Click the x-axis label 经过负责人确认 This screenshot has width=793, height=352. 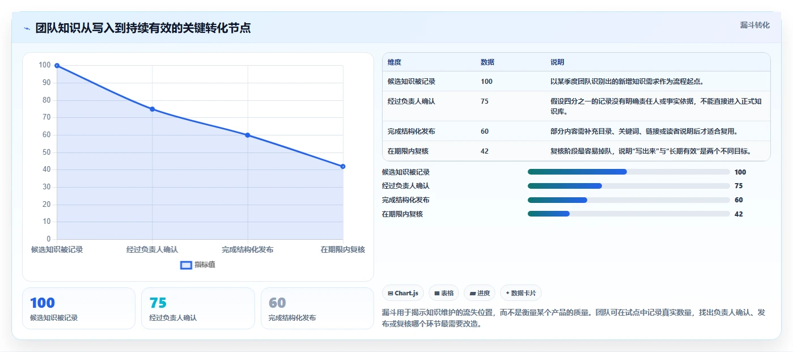pyautogui.click(x=152, y=249)
